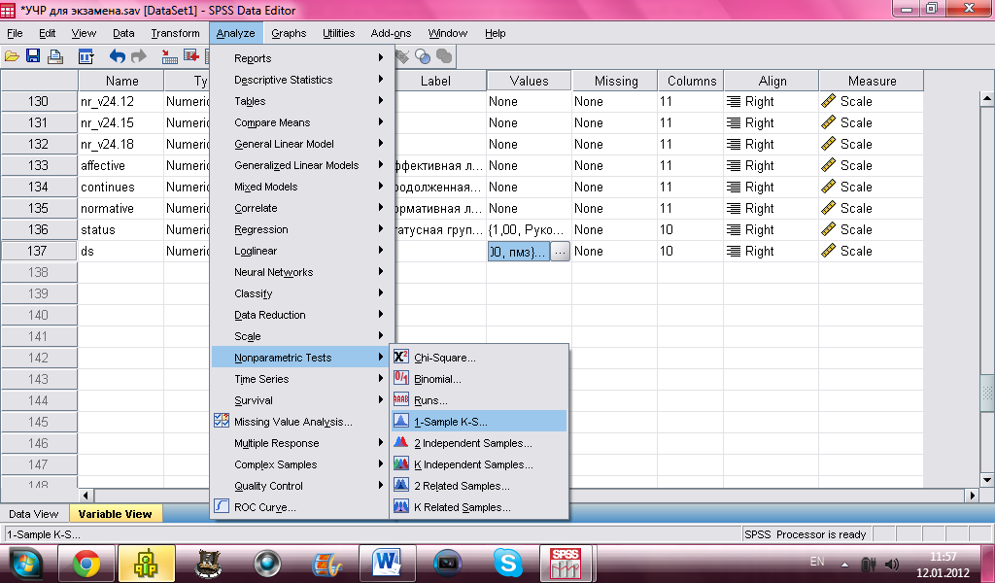Screen dimensions: 995x583
Task: Click the 2 Independent Samples icon
Action: click(x=401, y=443)
